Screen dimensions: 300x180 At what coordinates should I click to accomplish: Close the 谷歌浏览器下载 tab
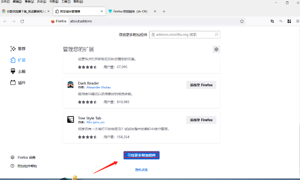click(49, 11)
